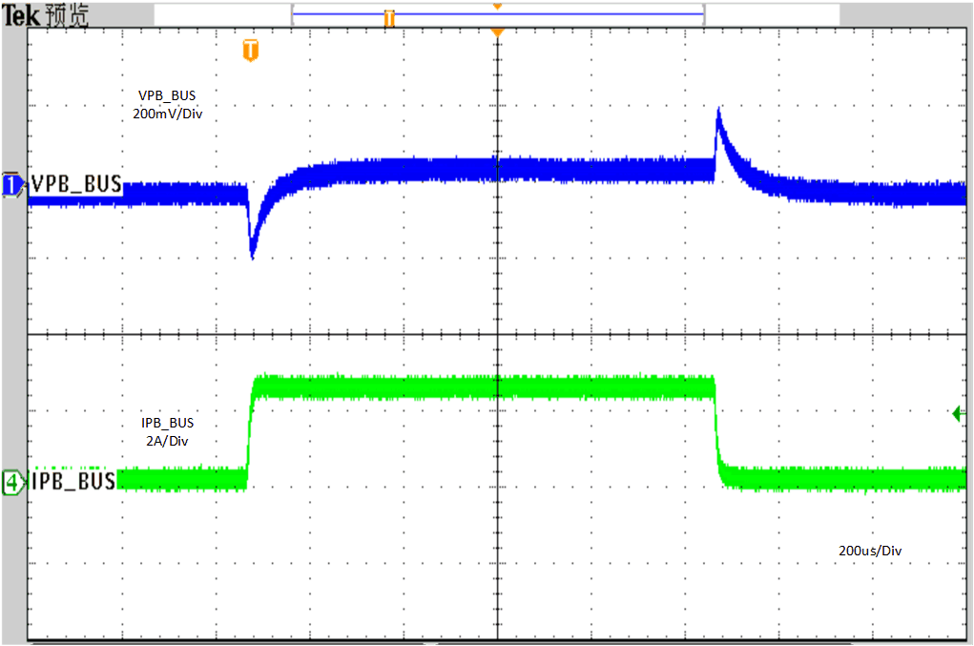Click the VPB_BUS 200mV/Div scale annotation
Image resolution: width=974 pixels, height=646 pixels.
(x=168, y=104)
